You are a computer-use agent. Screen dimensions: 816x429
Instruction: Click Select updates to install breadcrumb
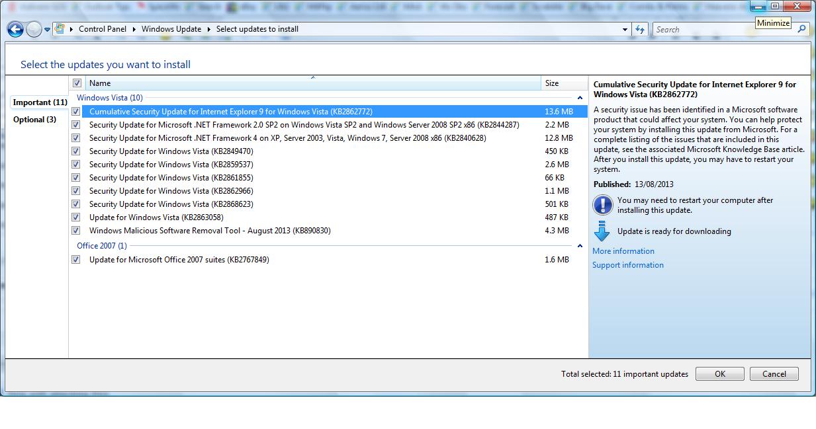click(x=257, y=29)
